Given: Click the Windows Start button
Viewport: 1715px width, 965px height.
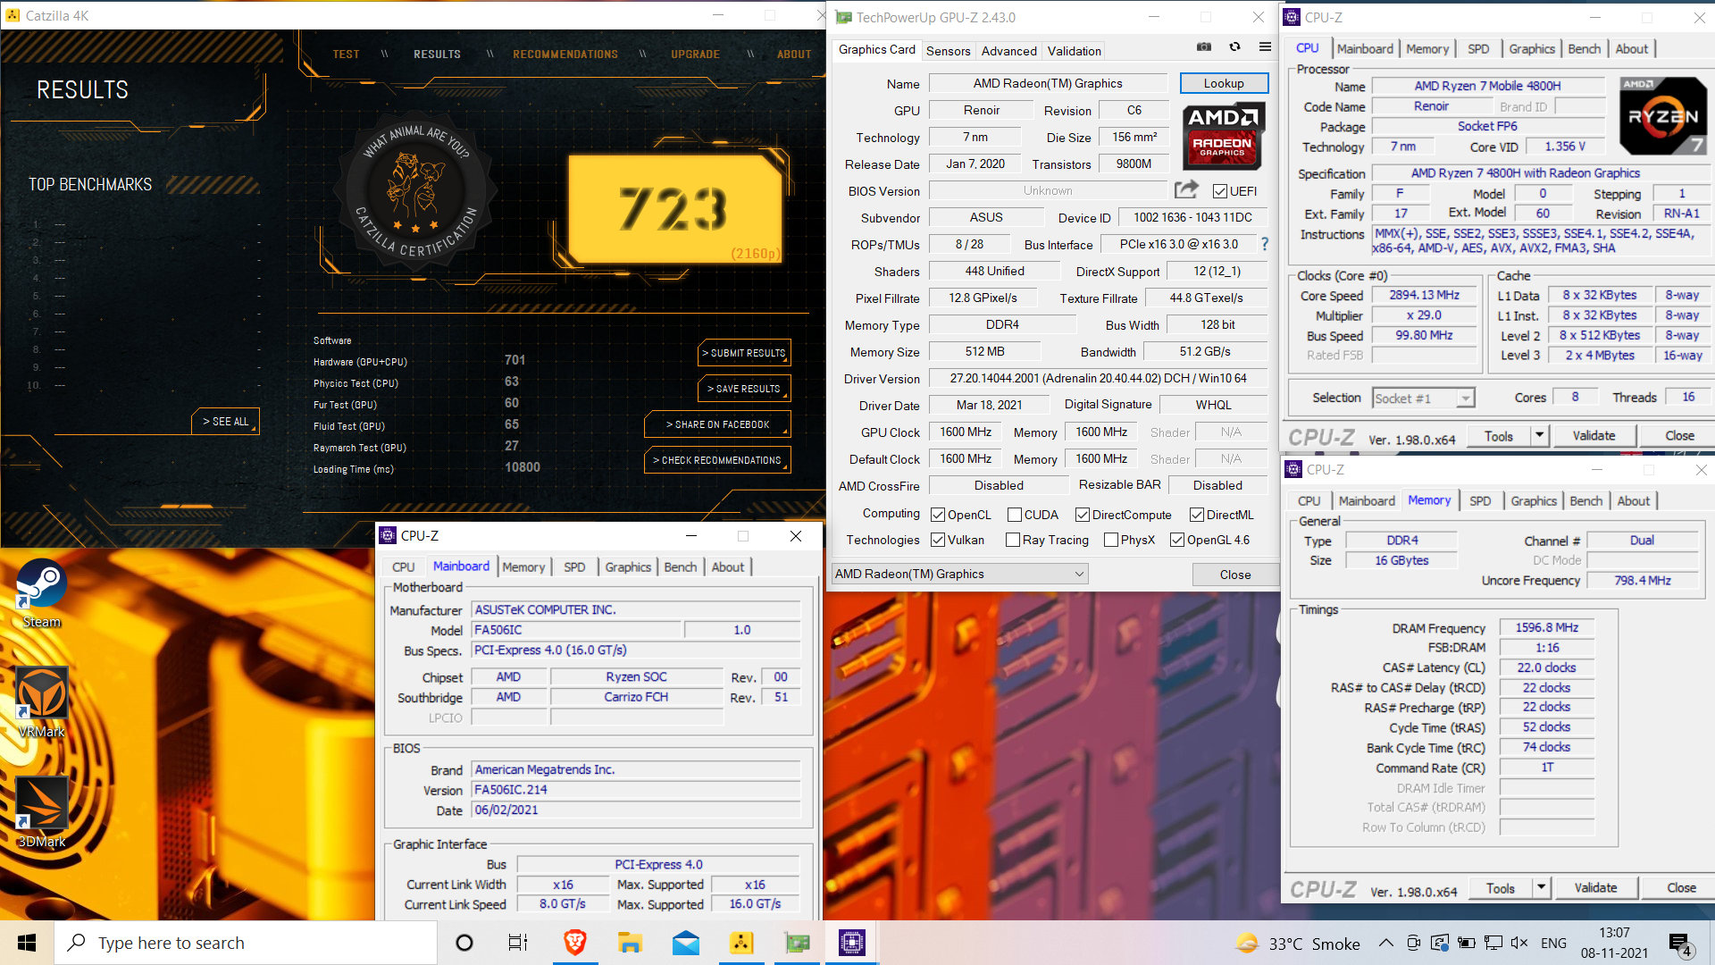Looking at the screenshot, I should click(x=27, y=943).
